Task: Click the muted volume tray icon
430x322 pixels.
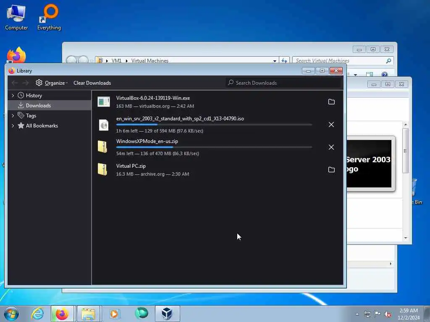Action: tap(388, 314)
